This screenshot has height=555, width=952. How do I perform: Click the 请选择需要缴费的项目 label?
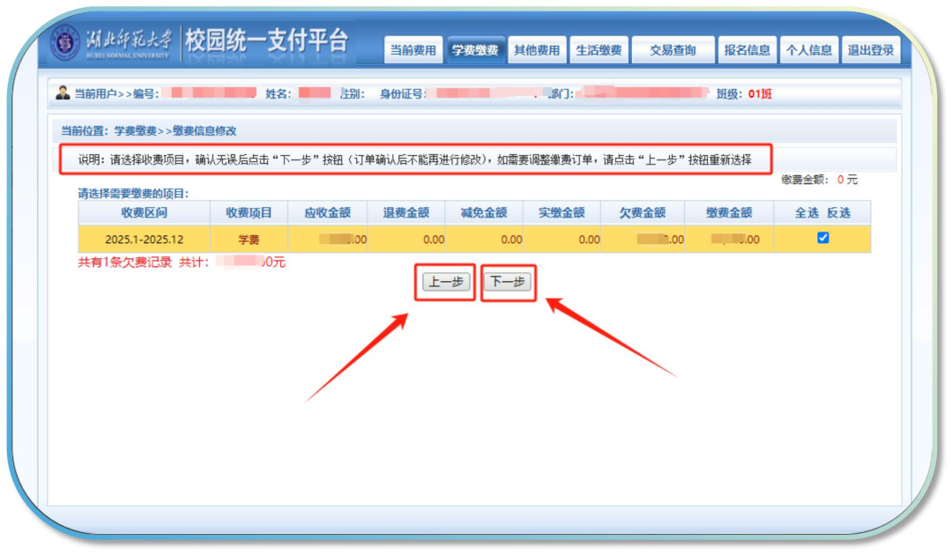[x=133, y=194]
